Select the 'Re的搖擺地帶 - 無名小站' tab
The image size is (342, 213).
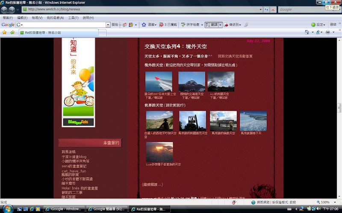pos(59,33)
